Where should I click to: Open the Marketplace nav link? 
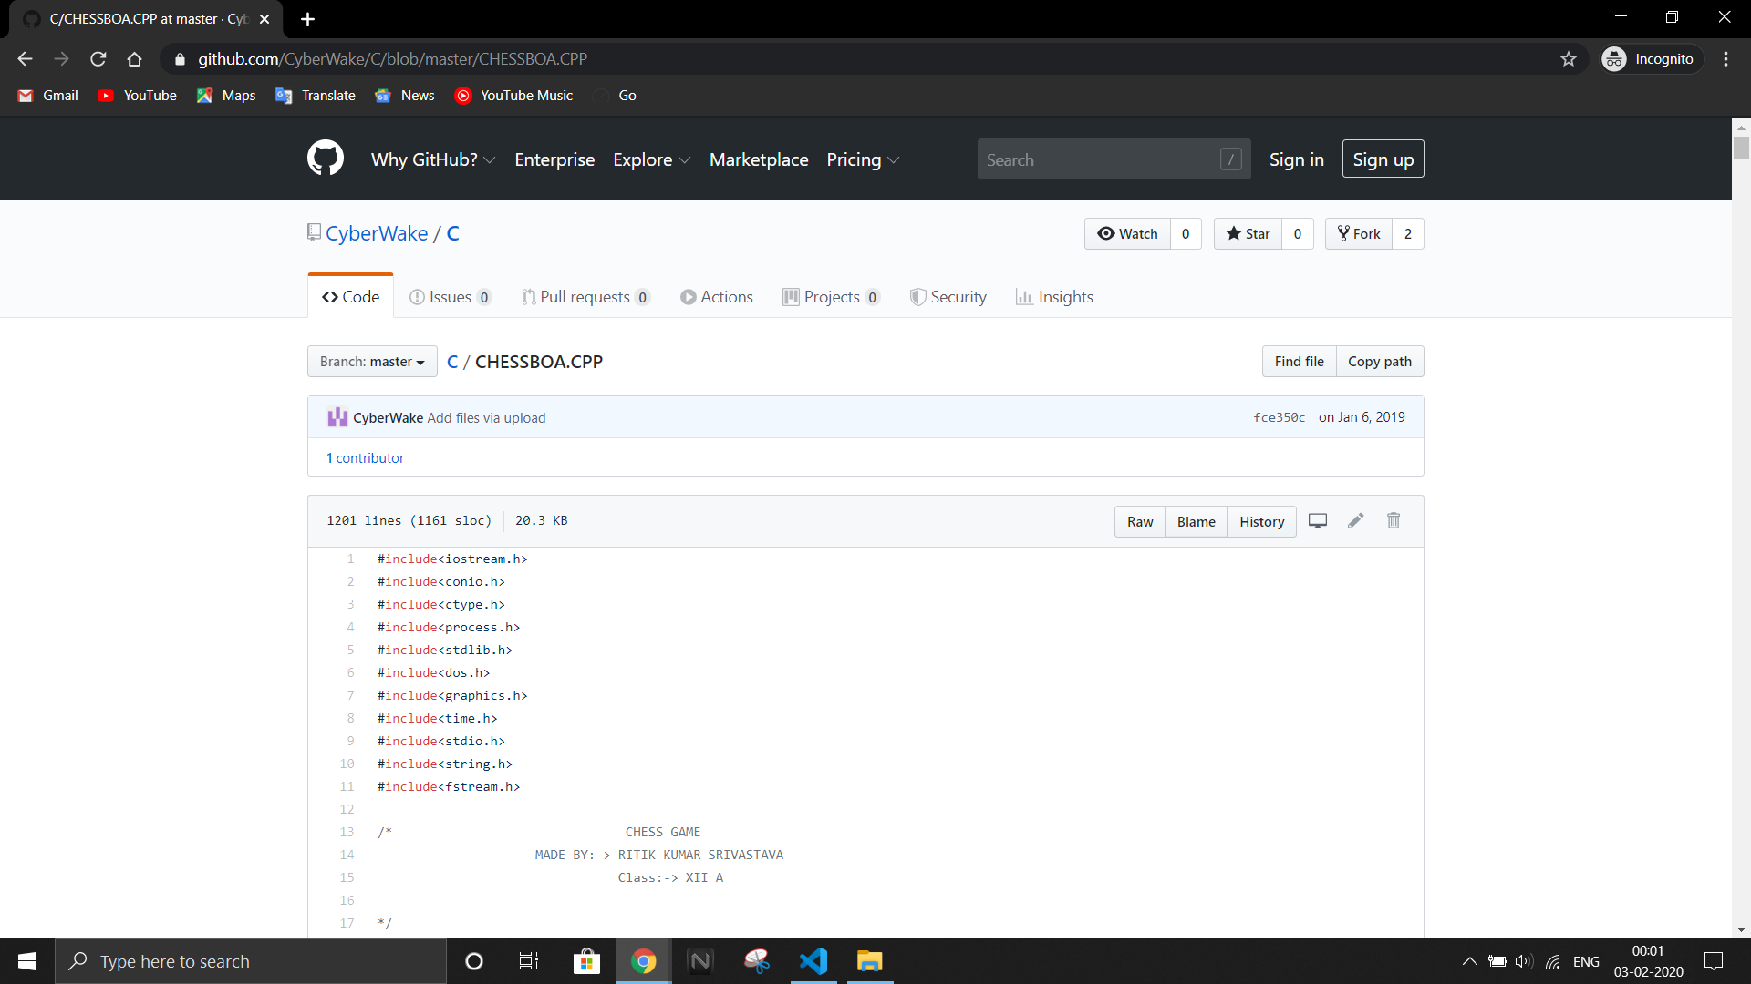759,159
